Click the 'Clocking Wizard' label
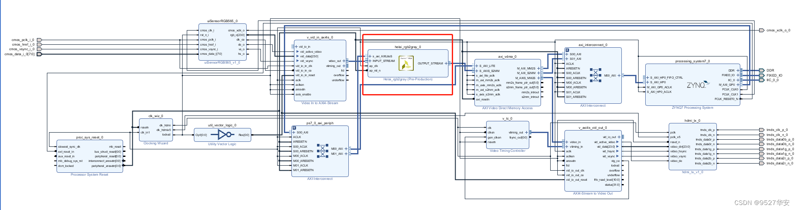 (156, 143)
